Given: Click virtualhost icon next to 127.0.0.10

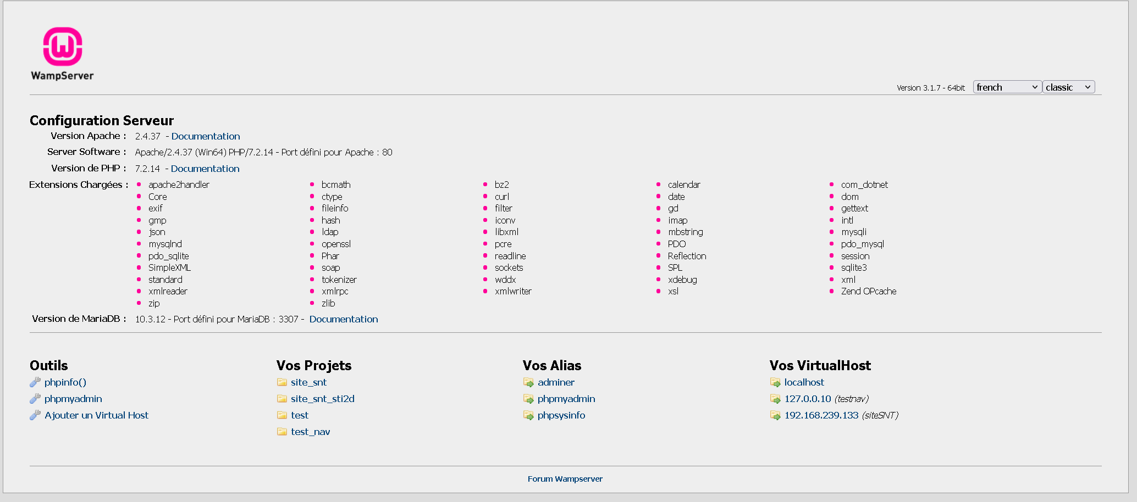Looking at the screenshot, I should (775, 399).
